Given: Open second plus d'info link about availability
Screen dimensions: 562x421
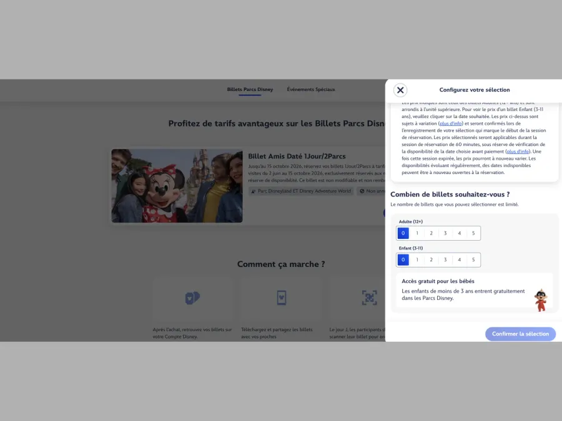Looking at the screenshot, I should click(x=518, y=152).
